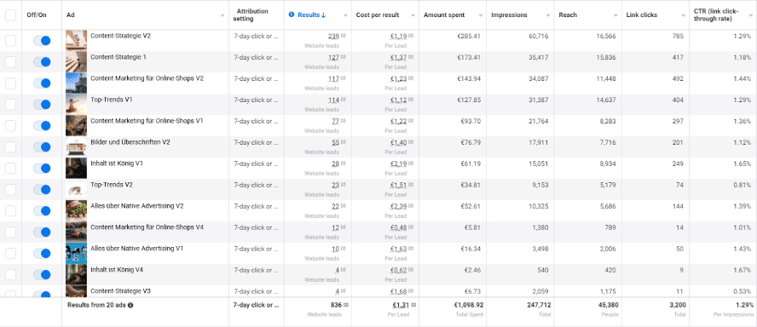Toggle off Alles über Native Advertising V1

[42, 253]
